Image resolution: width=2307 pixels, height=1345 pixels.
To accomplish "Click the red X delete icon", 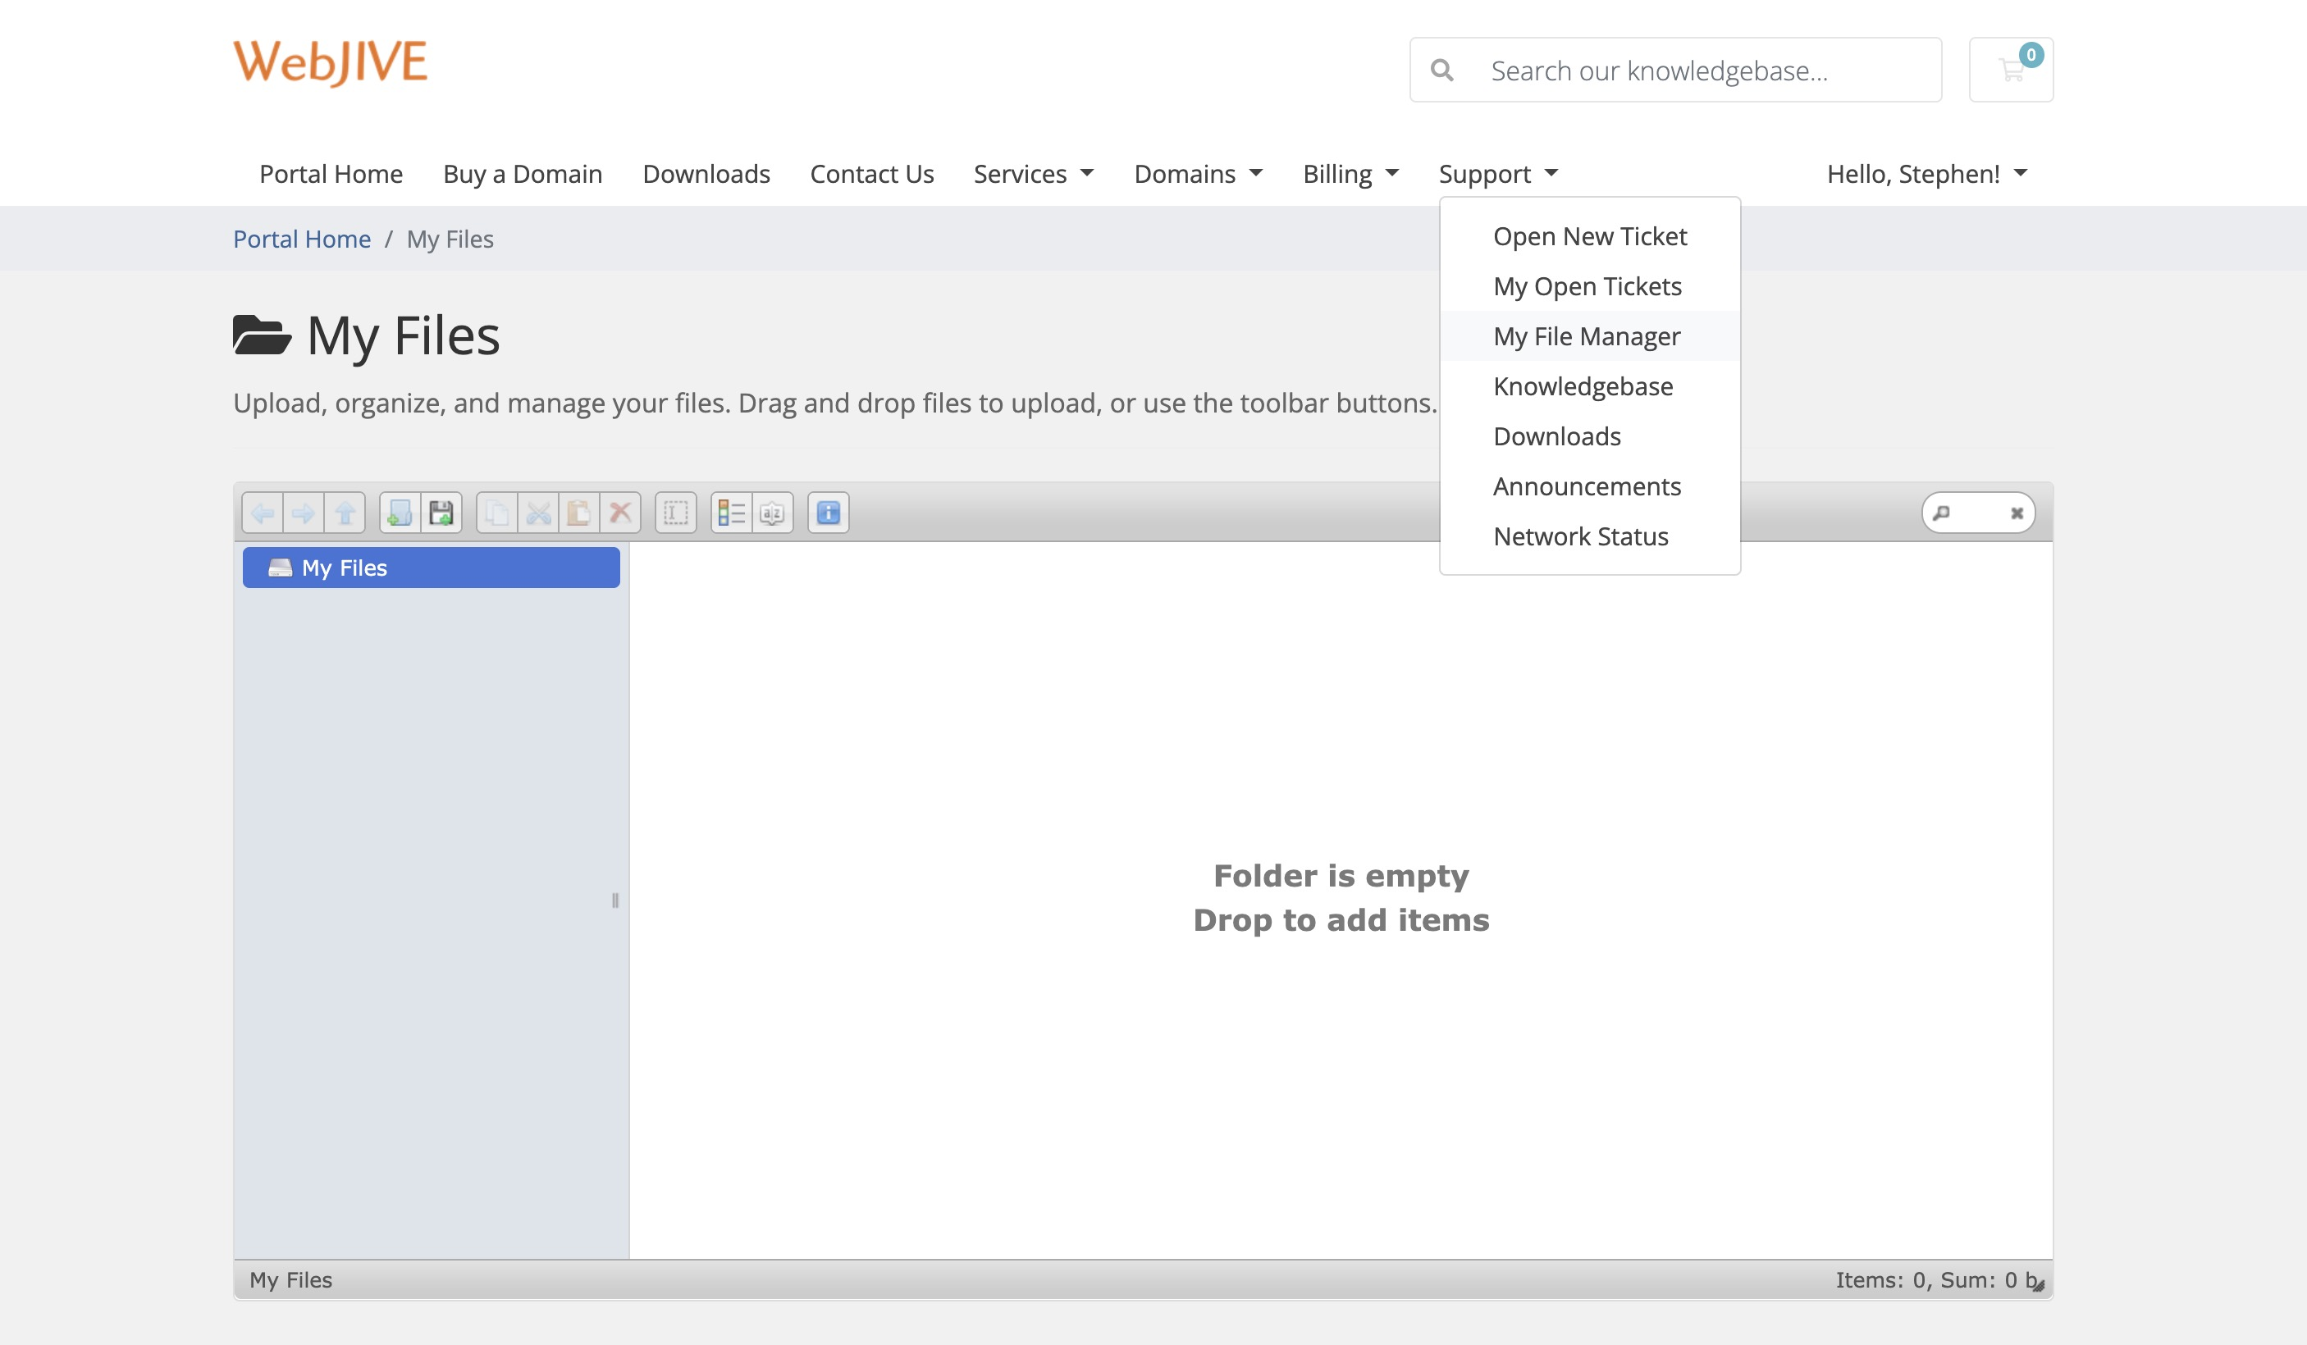I will [619, 513].
